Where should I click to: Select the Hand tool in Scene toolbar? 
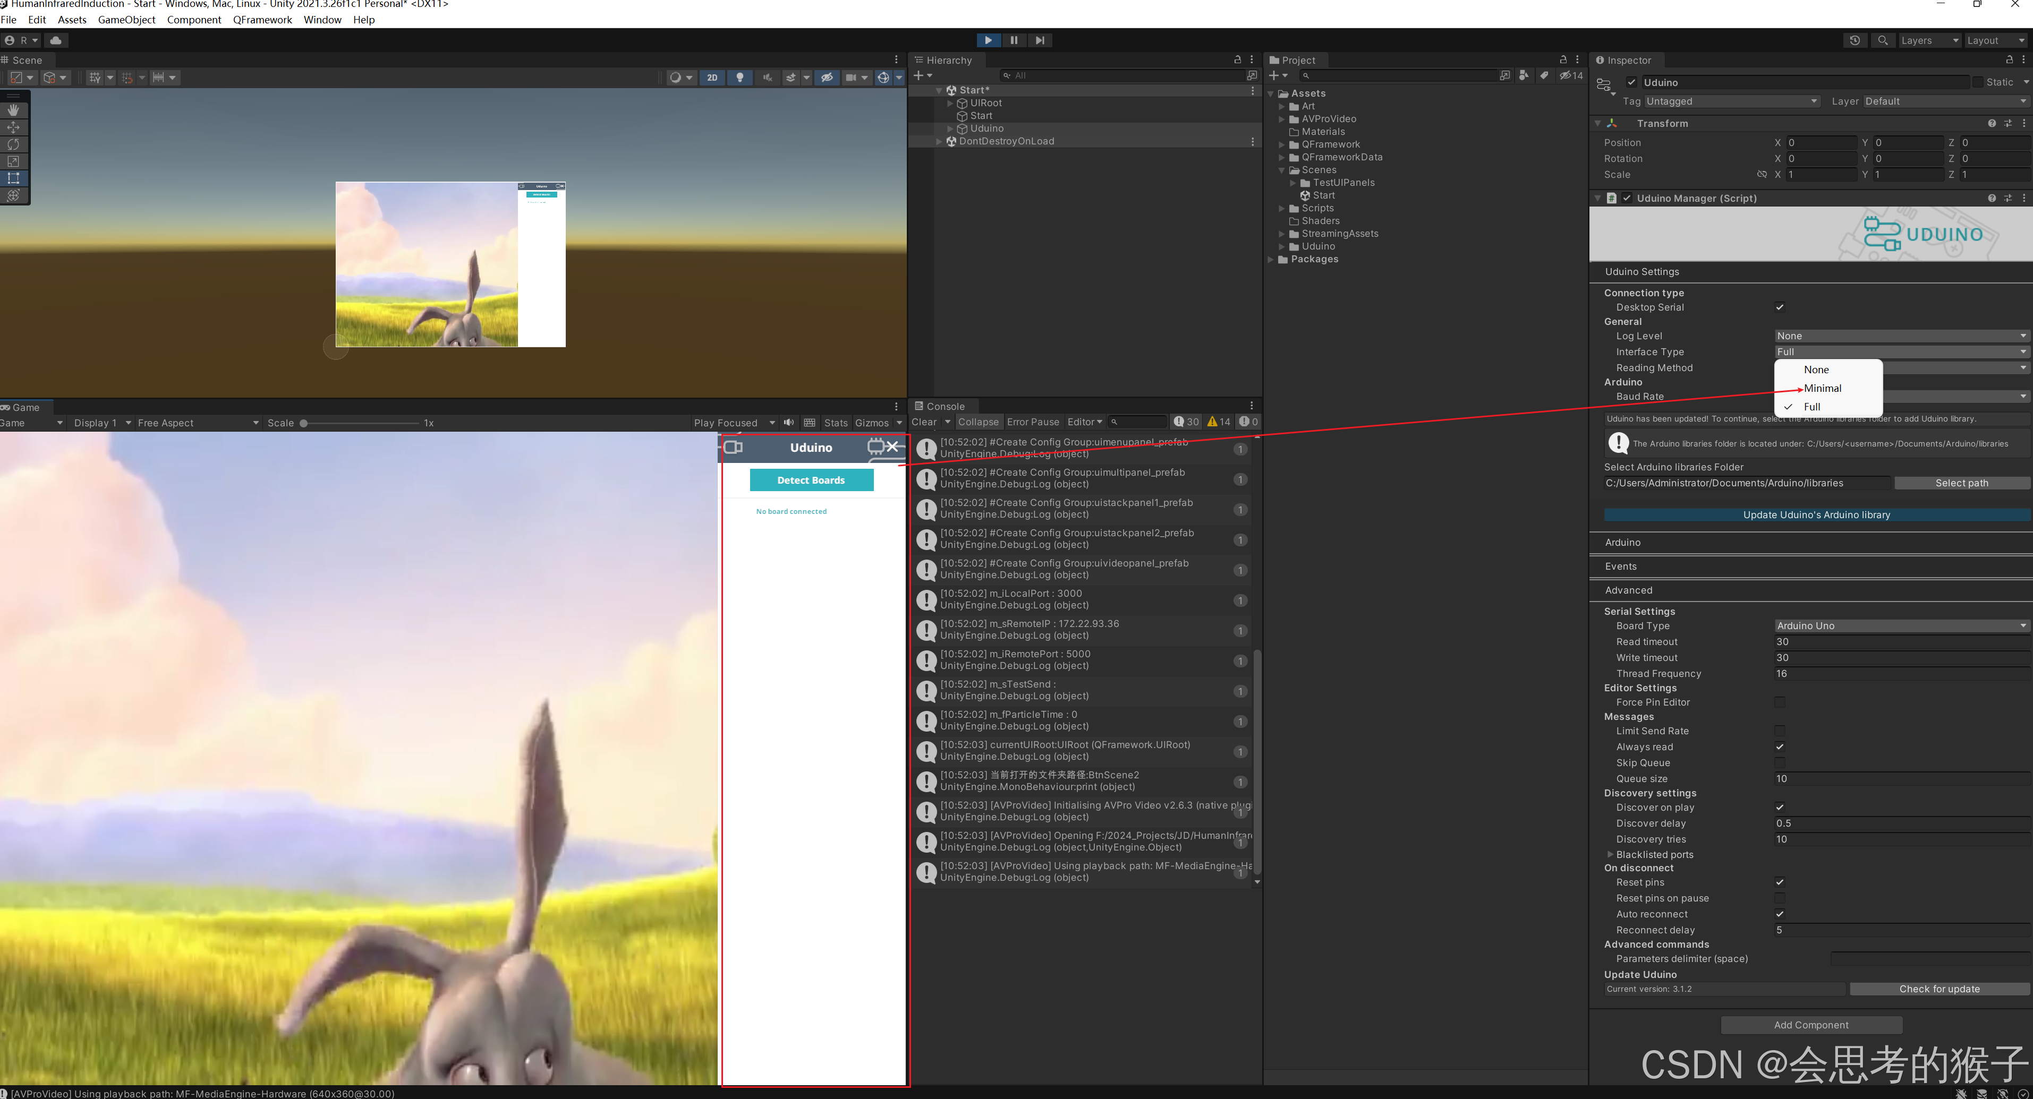click(13, 110)
